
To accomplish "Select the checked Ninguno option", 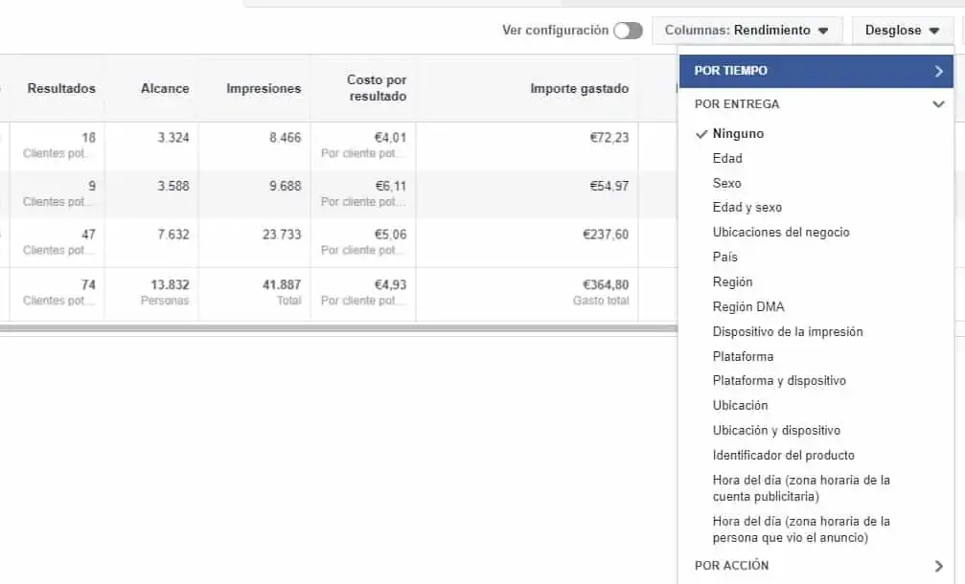I will click(x=738, y=134).
